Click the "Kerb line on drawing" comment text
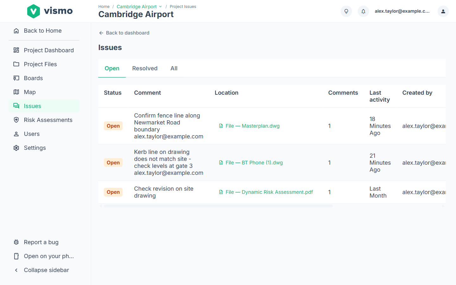 coord(162,152)
